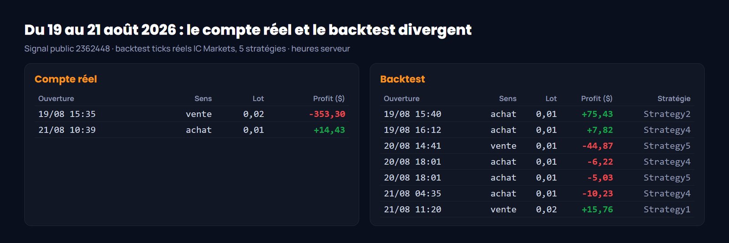Click the Backtest 'Lot' column header

tap(551, 99)
